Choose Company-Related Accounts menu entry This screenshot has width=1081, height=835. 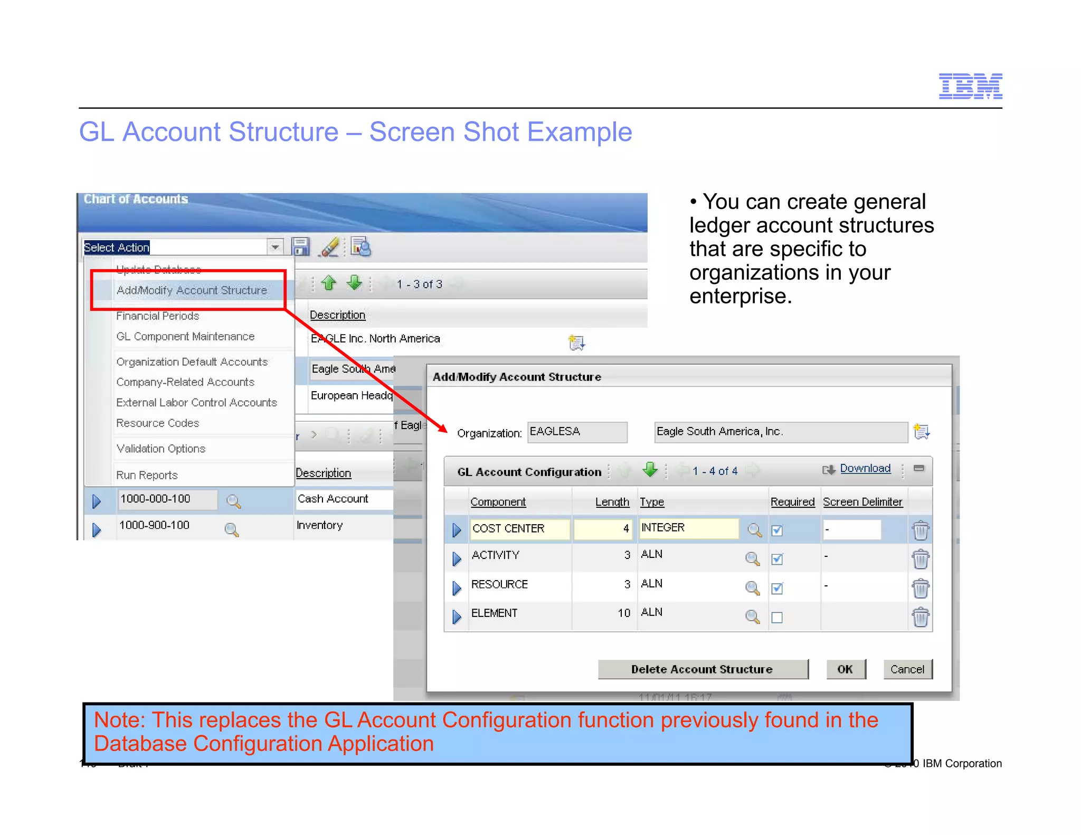[185, 382]
